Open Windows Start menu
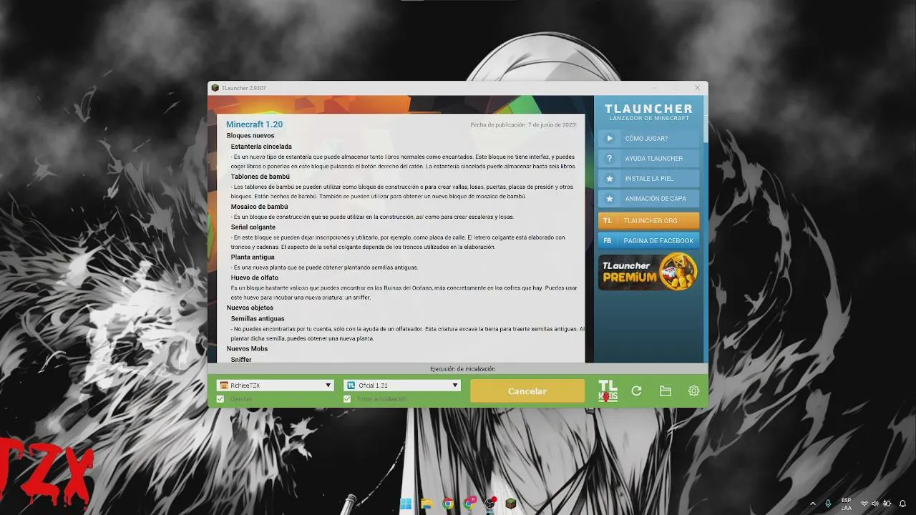 coord(406,504)
